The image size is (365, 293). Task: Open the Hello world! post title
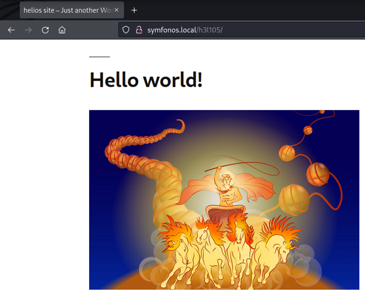click(x=146, y=80)
